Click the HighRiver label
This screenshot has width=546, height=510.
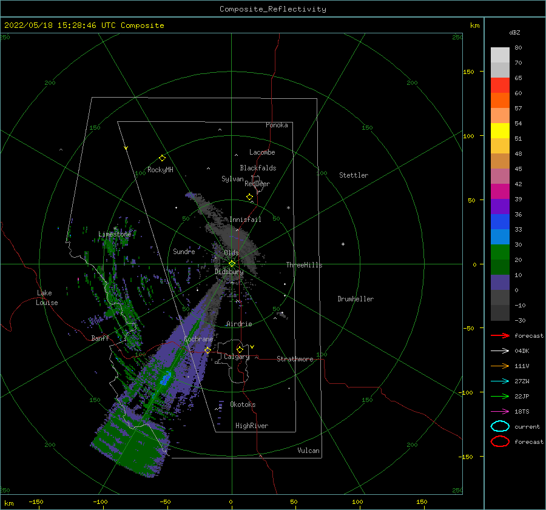coord(252,426)
